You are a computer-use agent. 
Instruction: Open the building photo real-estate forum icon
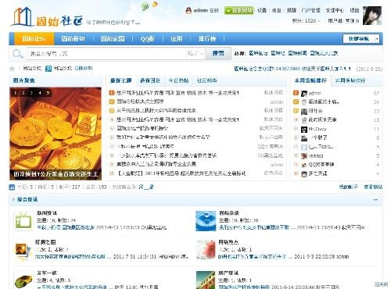click(x=206, y=280)
